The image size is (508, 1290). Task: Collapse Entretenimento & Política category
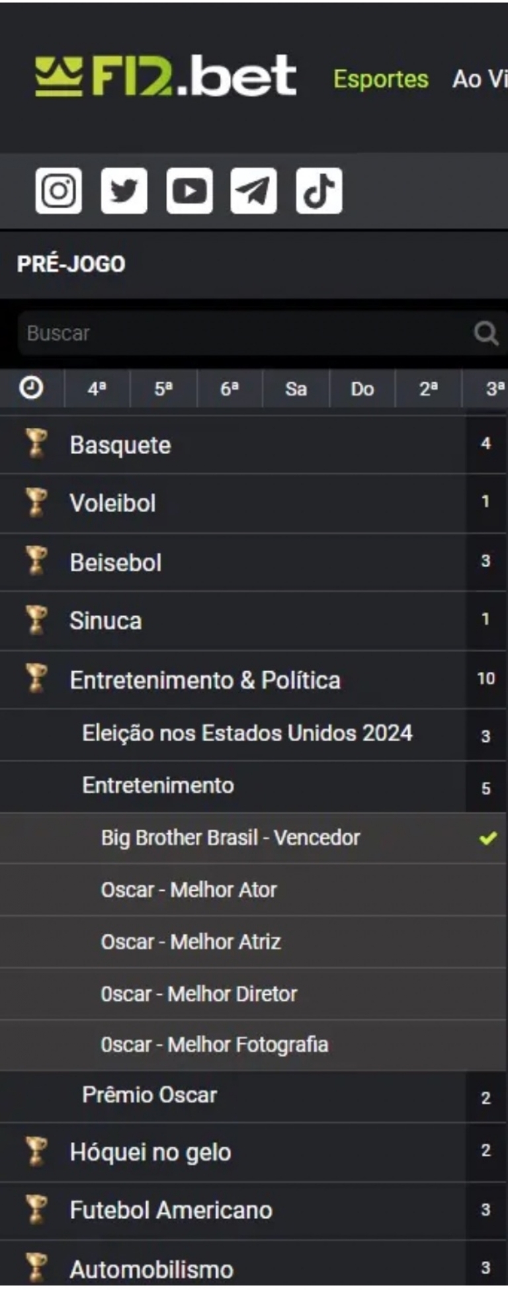205,680
